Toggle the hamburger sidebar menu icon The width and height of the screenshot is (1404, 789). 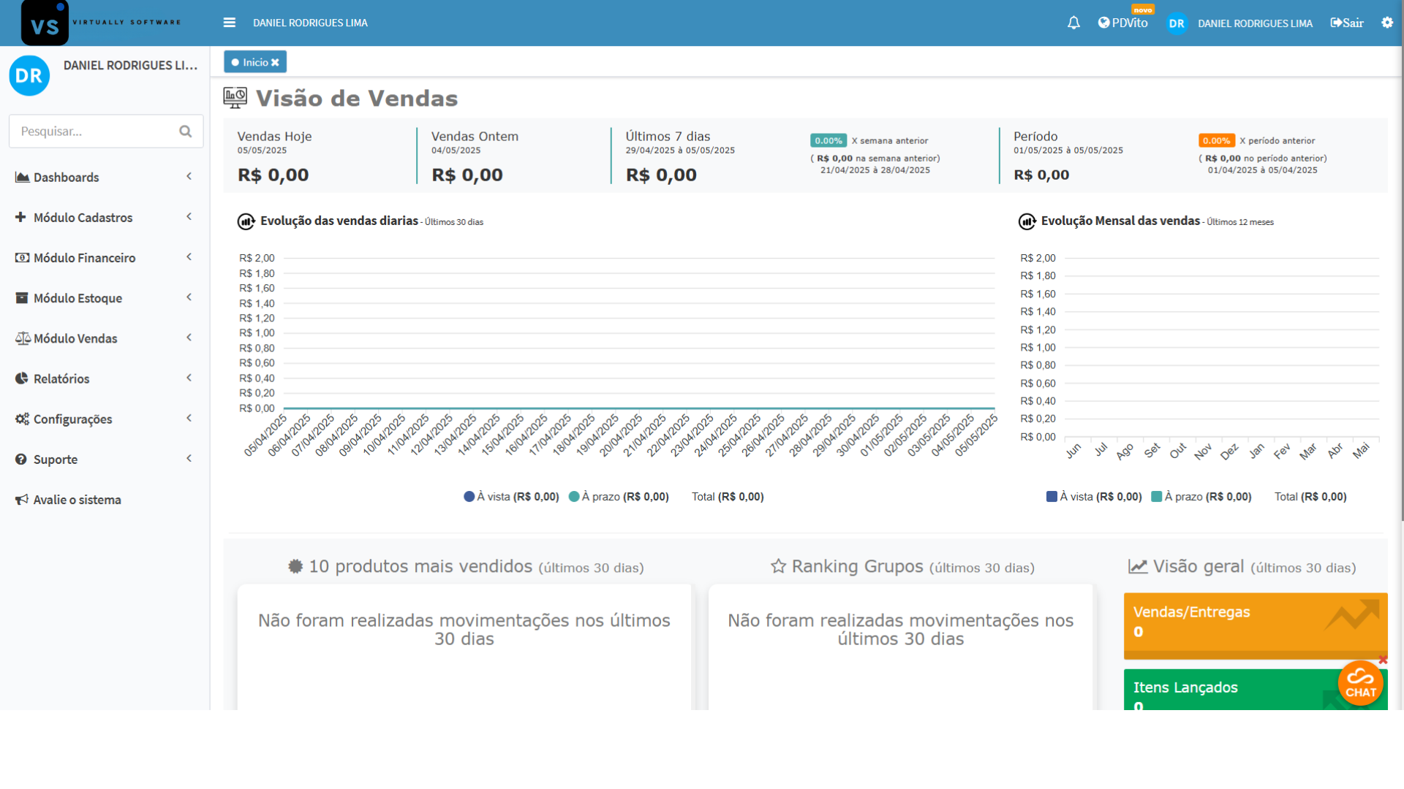coord(230,23)
